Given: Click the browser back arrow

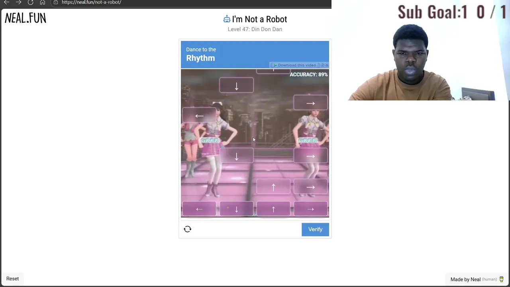Looking at the screenshot, I should [x=6, y=2].
